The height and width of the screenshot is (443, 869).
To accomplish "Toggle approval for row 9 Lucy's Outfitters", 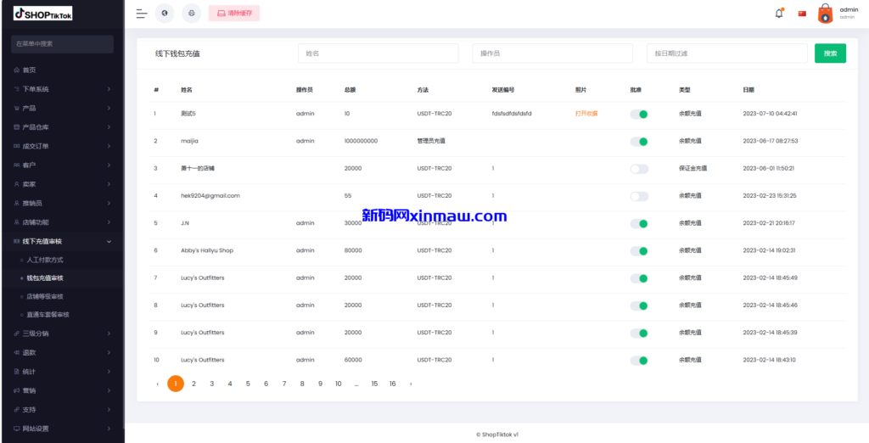I will coord(639,334).
